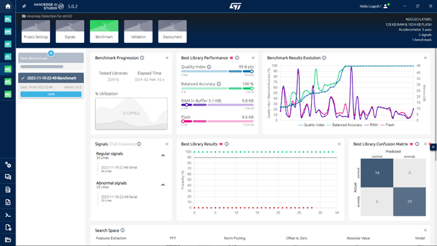Open the folder icon in sidebar

point(8,240)
